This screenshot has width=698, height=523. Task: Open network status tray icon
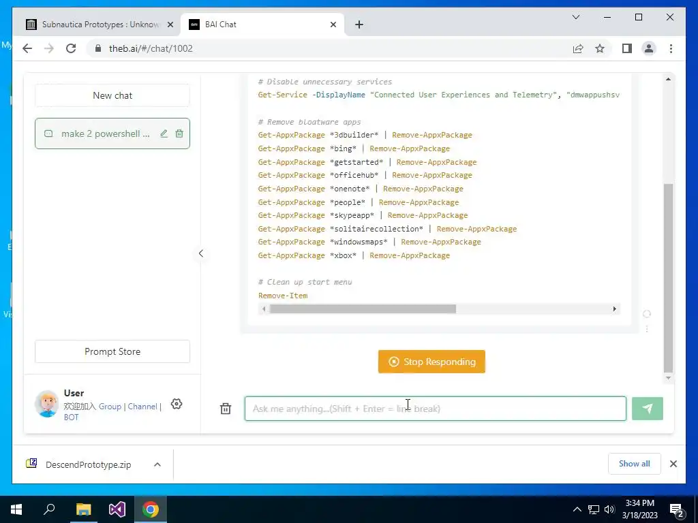click(x=594, y=509)
